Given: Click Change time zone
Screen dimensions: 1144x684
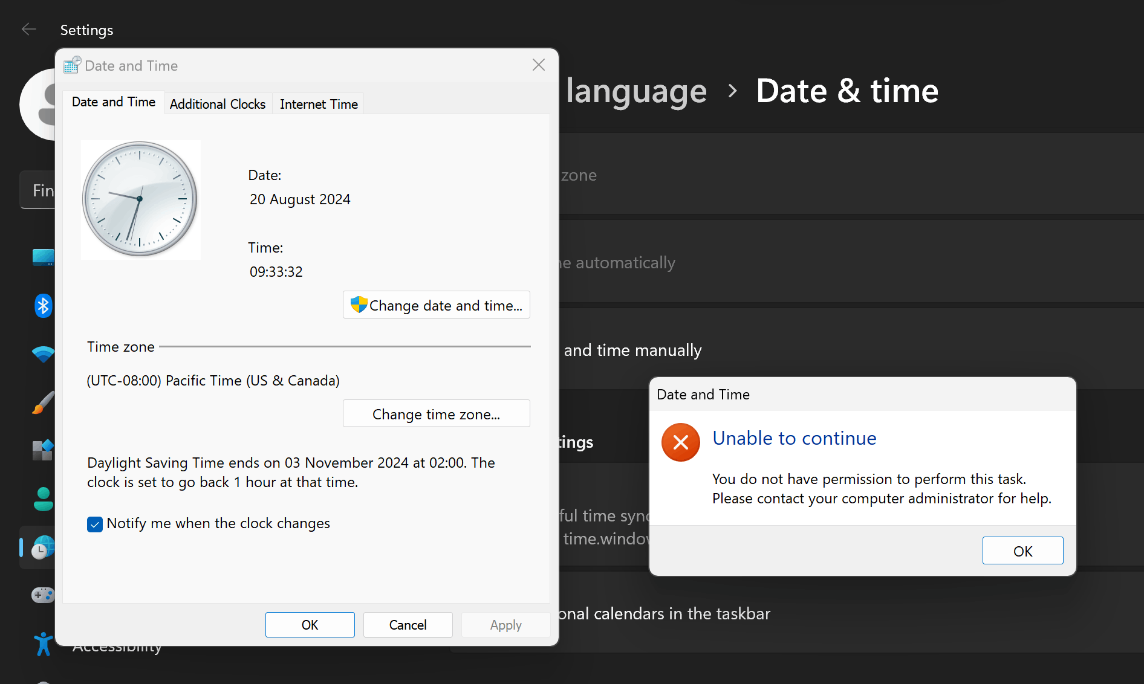Looking at the screenshot, I should click(436, 413).
